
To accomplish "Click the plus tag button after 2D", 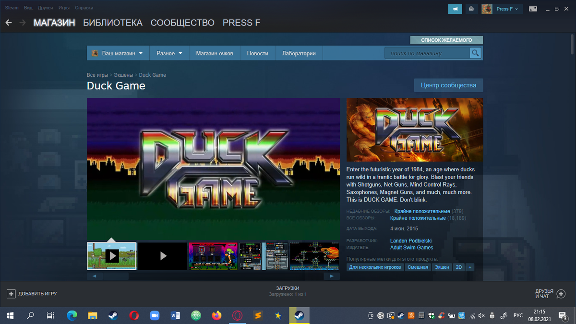I will [x=470, y=267].
